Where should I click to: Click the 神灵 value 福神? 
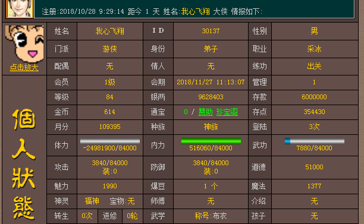coord(92,201)
